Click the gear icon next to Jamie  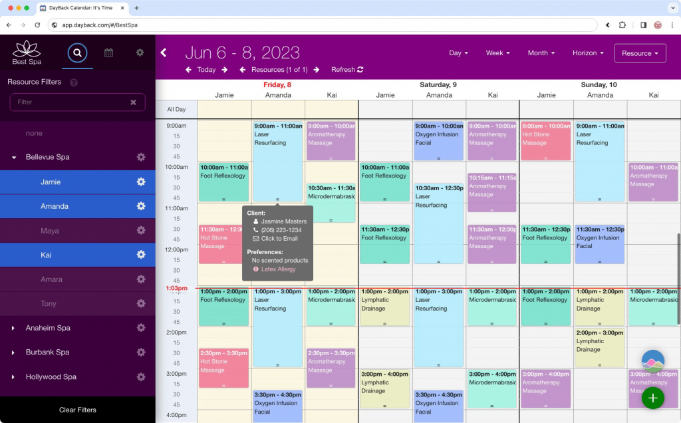(x=140, y=182)
